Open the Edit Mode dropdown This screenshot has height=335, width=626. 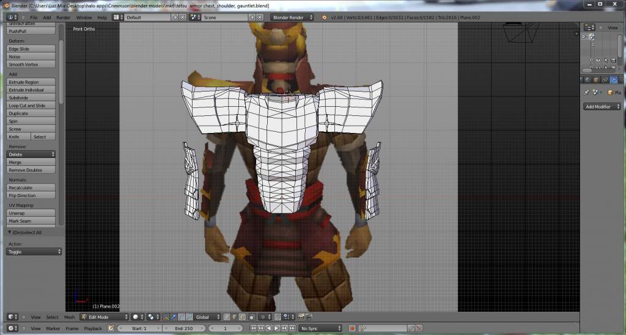click(x=104, y=317)
